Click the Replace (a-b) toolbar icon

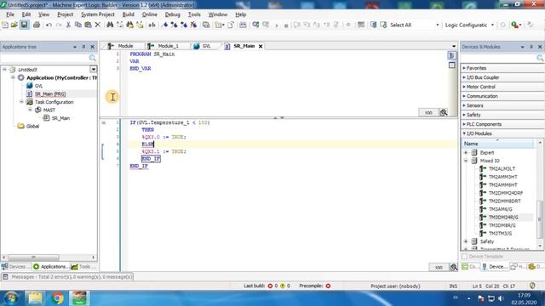(152, 25)
